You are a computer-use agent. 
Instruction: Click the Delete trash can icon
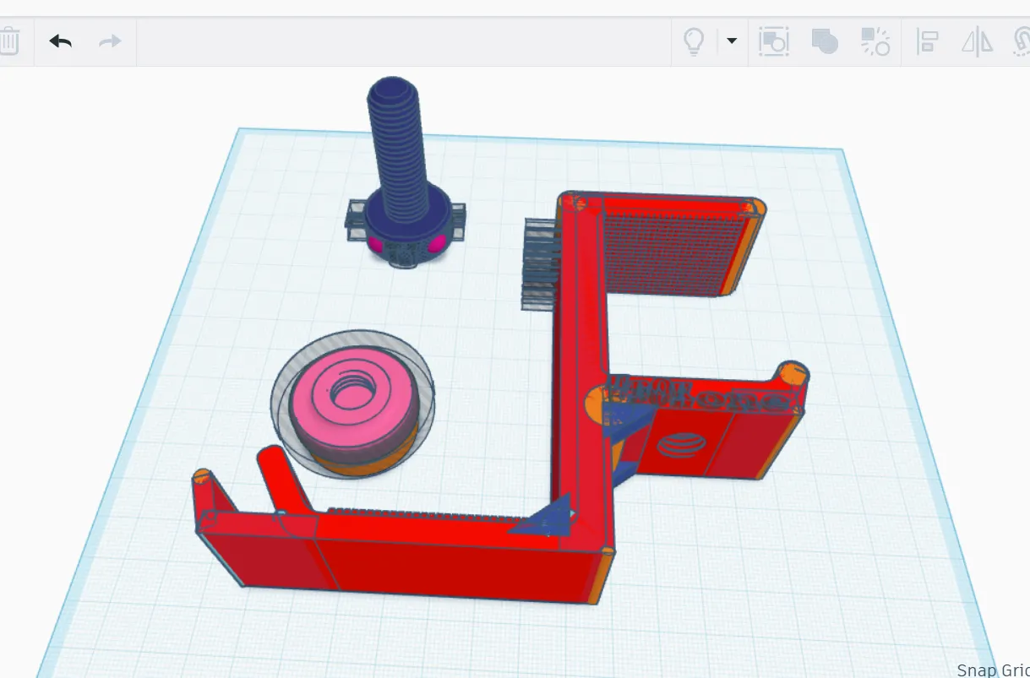tap(8, 41)
